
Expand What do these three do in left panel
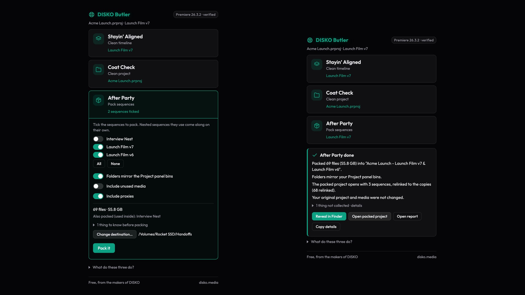click(x=111, y=267)
